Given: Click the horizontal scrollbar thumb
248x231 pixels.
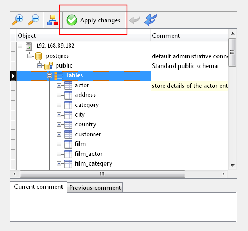Looking at the screenshot, I should tap(102, 174).
